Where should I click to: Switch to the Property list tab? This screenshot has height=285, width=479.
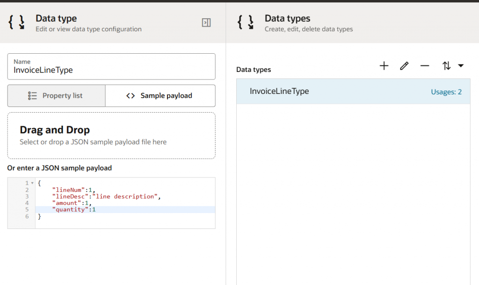tap(57, 96)
